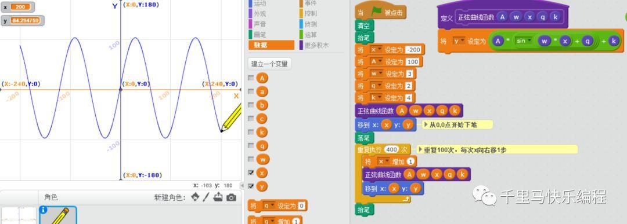Viewport: 627px width, 224px height.
Task: Collapse the 从0,0点开始下笔 comment triangle
Action: pos(426,125)
